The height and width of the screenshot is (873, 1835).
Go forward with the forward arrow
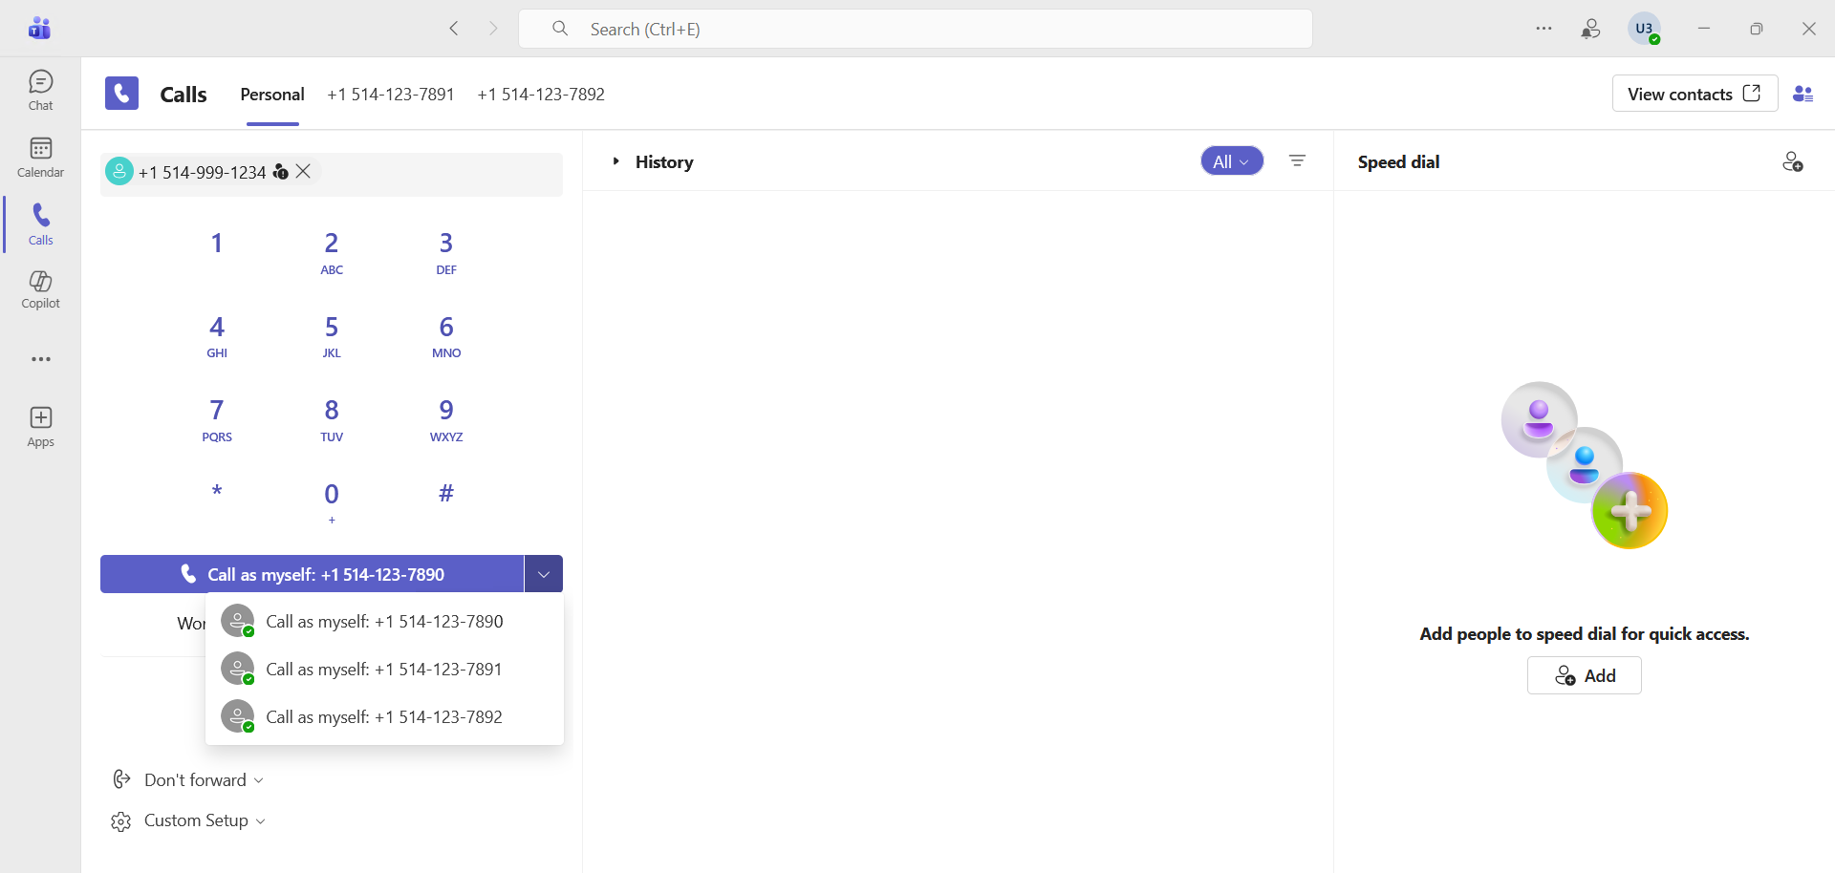click(493, 29)
